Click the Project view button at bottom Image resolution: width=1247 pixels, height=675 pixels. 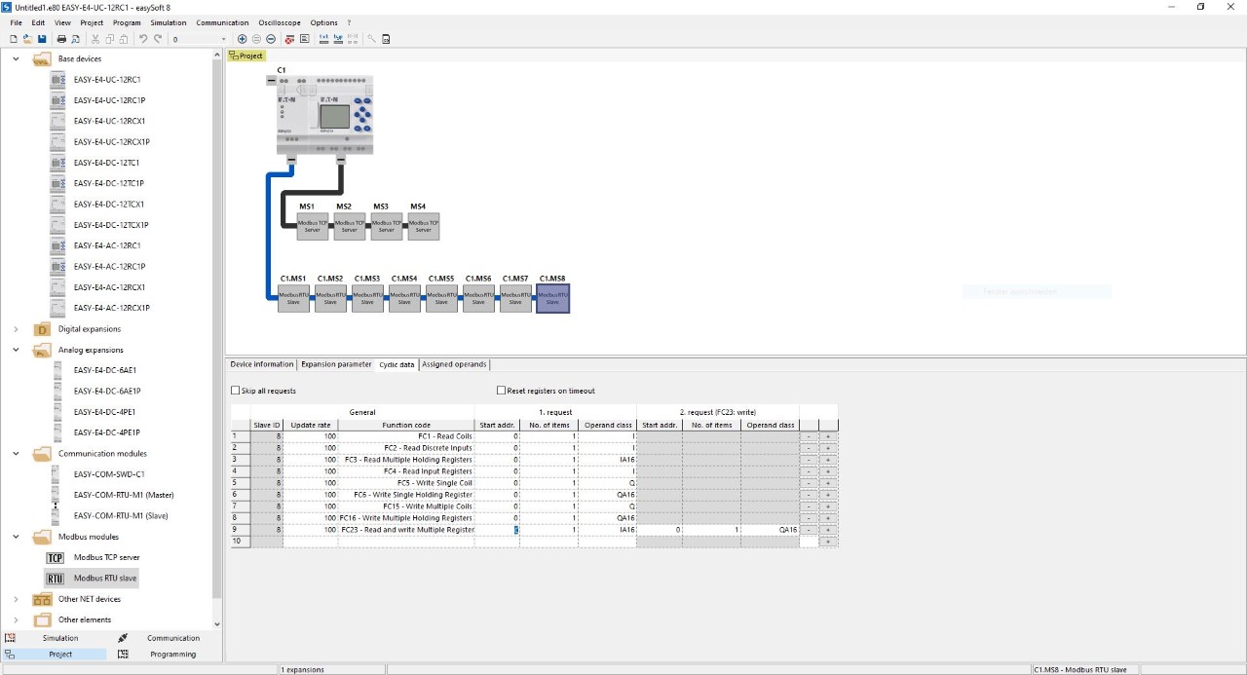pyautogui.click(x=54, y=655)
